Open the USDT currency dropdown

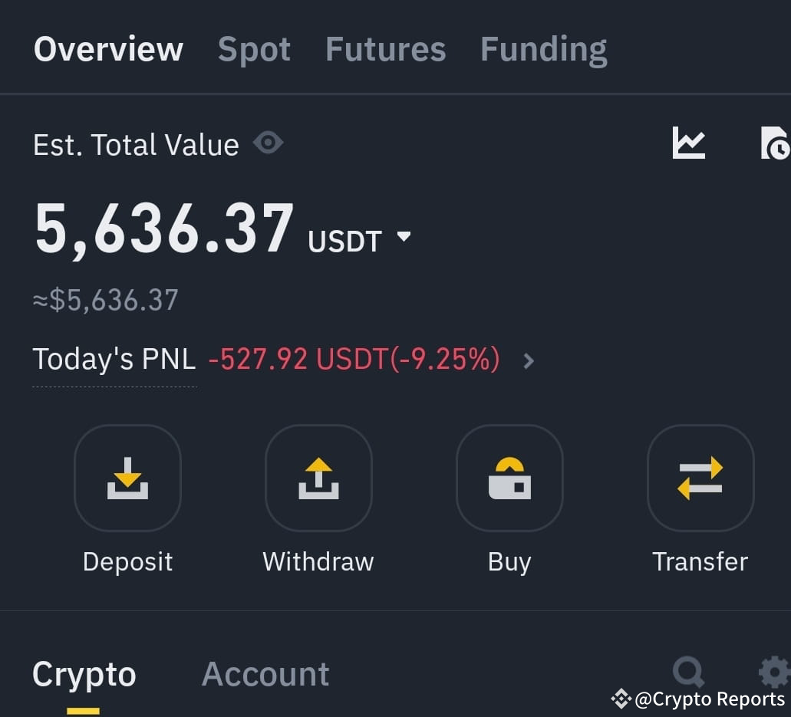[x=404, y=238]
